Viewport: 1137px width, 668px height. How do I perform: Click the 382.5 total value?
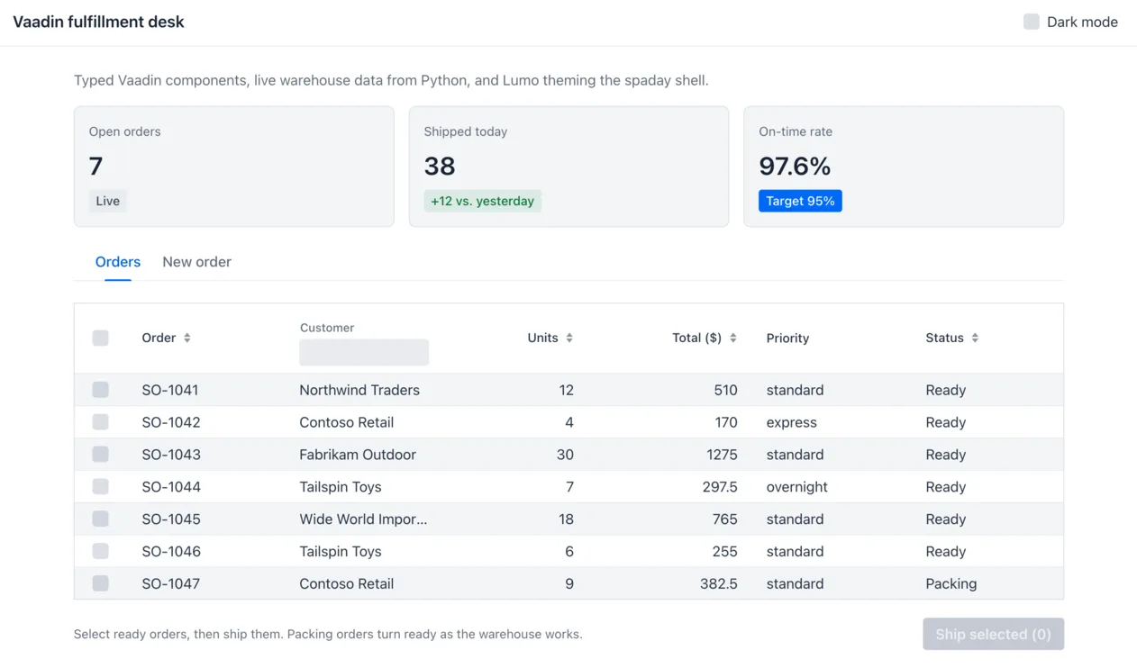[719, 583]
